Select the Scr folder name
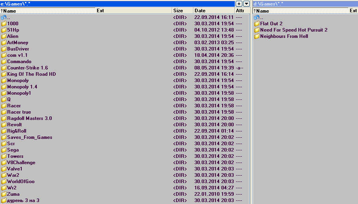The width and height of the screenshot is (358, 204). click(x=11, y=144)
